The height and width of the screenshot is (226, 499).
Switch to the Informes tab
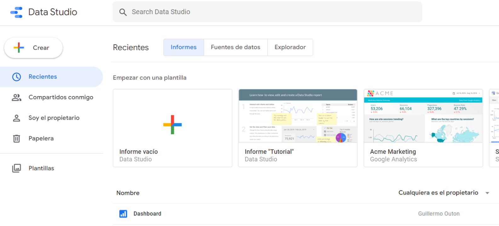tap(184, 47)
